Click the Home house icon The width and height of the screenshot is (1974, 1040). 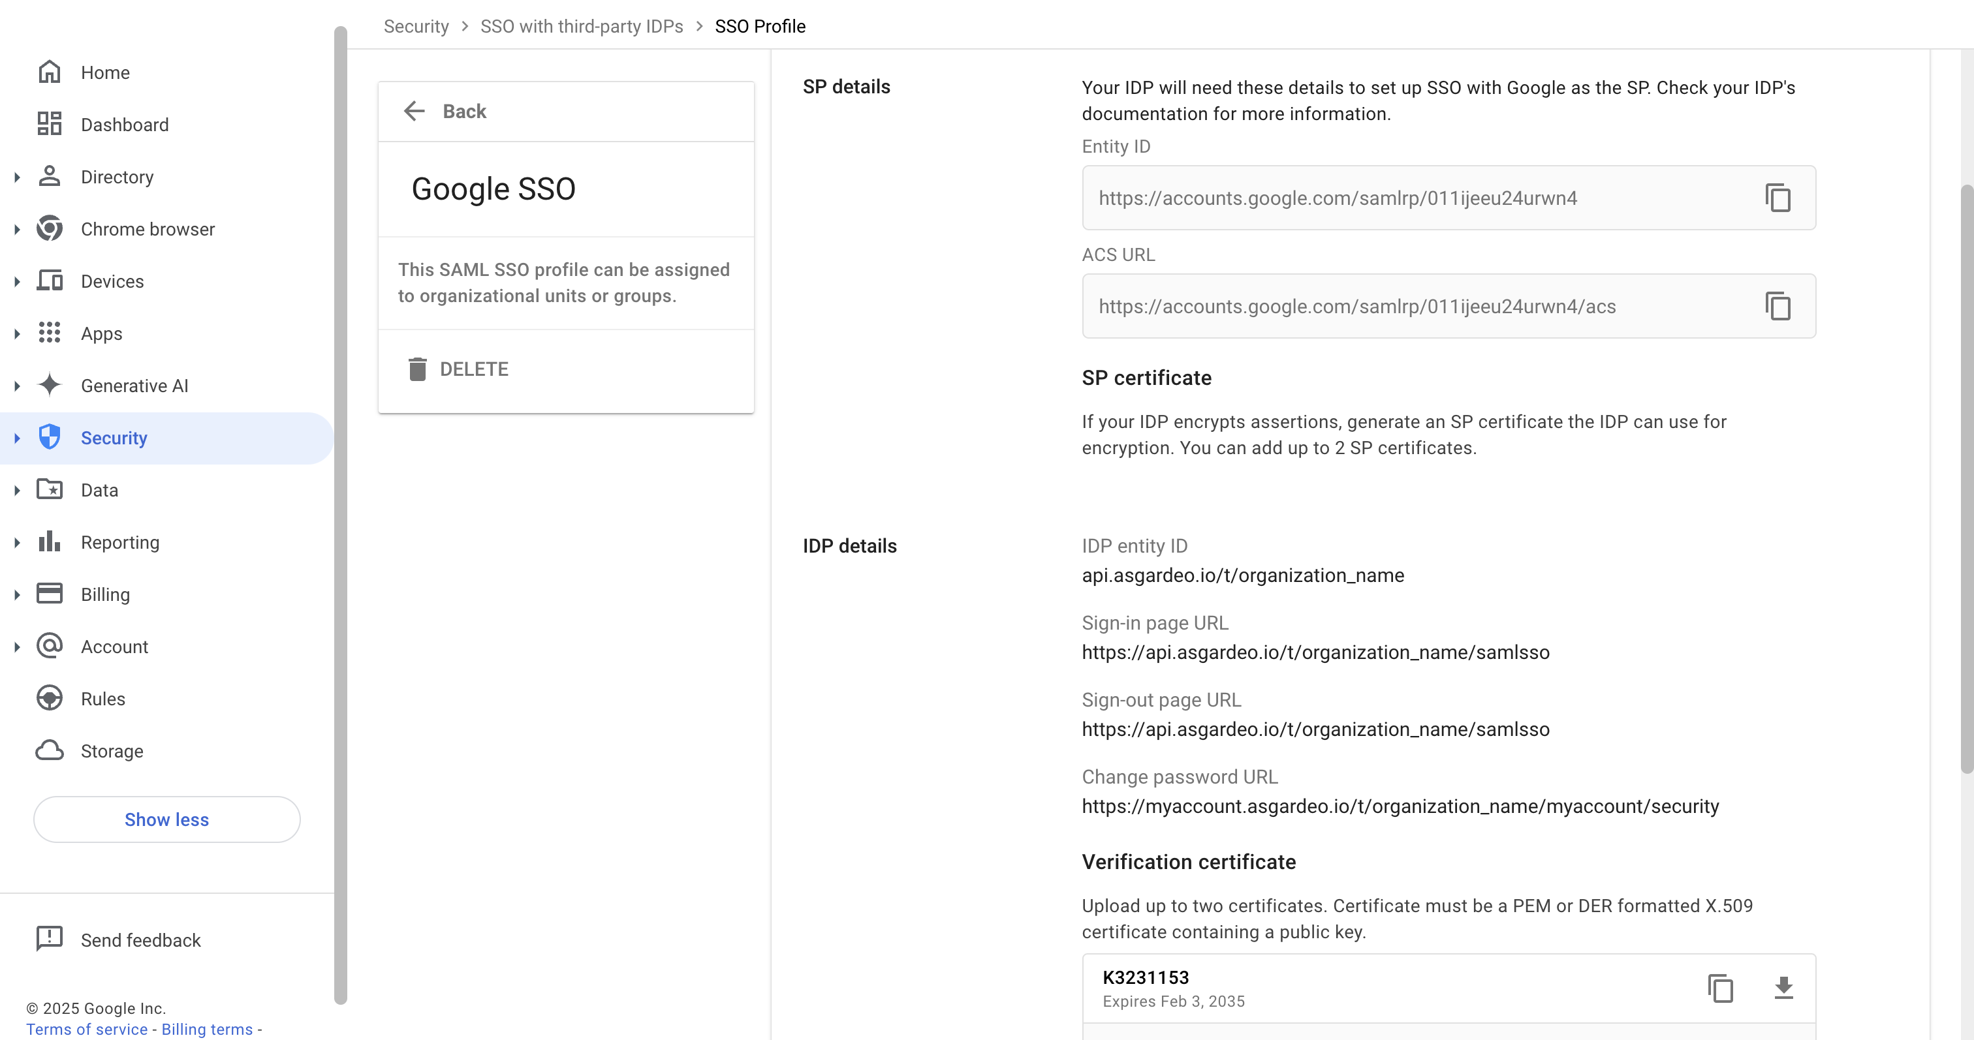49,72
